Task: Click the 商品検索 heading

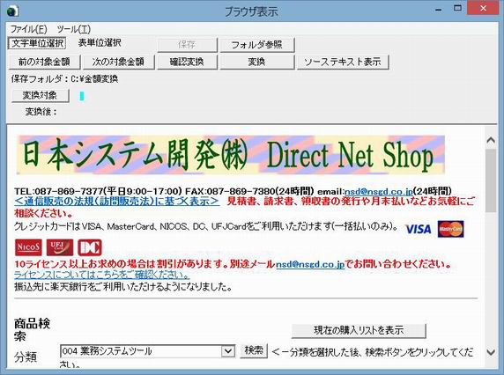Action: [32, 330]
